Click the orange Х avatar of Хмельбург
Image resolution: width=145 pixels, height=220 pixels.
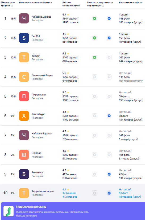24,116
